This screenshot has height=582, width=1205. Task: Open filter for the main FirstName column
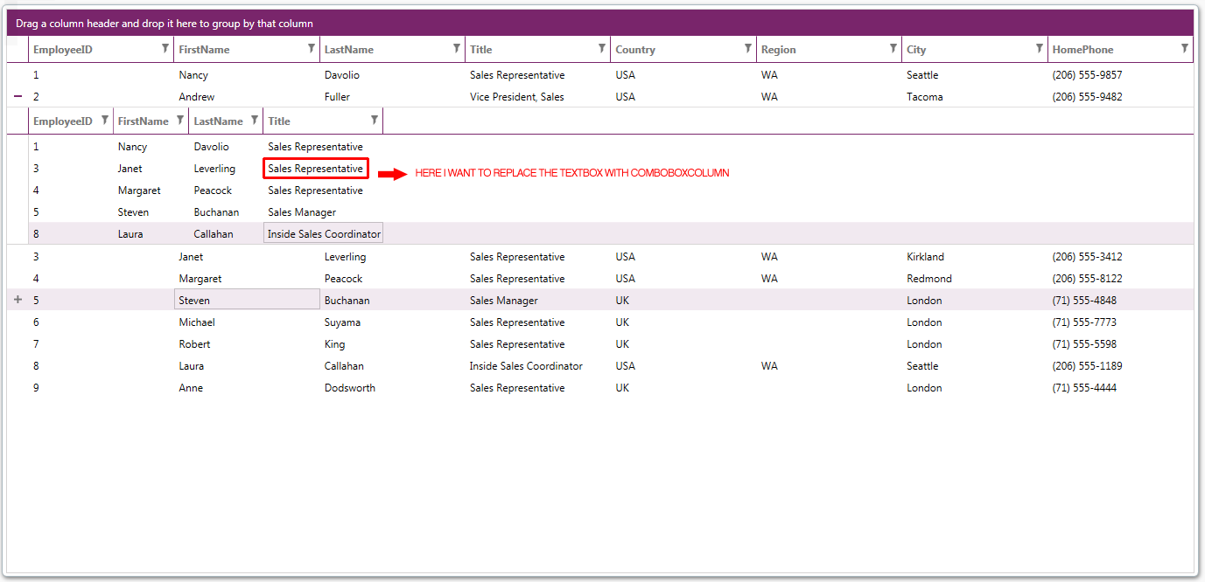coord(311,49)
